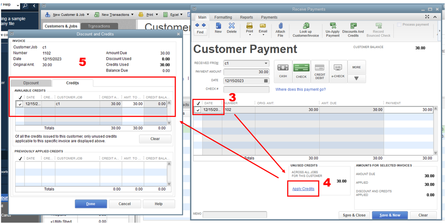Click the Find arrows icon in Receive Payments
This screenshot has width=445, height=223.
pyautogui.click(x=200, y=25)
